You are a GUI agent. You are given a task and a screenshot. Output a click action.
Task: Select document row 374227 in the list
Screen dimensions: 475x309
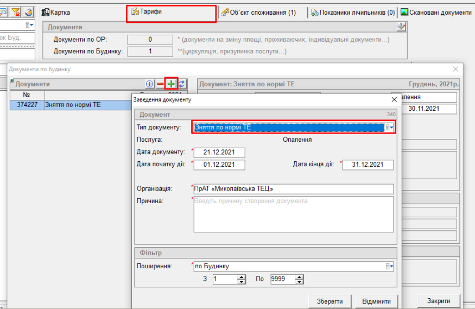click(71, 105)
